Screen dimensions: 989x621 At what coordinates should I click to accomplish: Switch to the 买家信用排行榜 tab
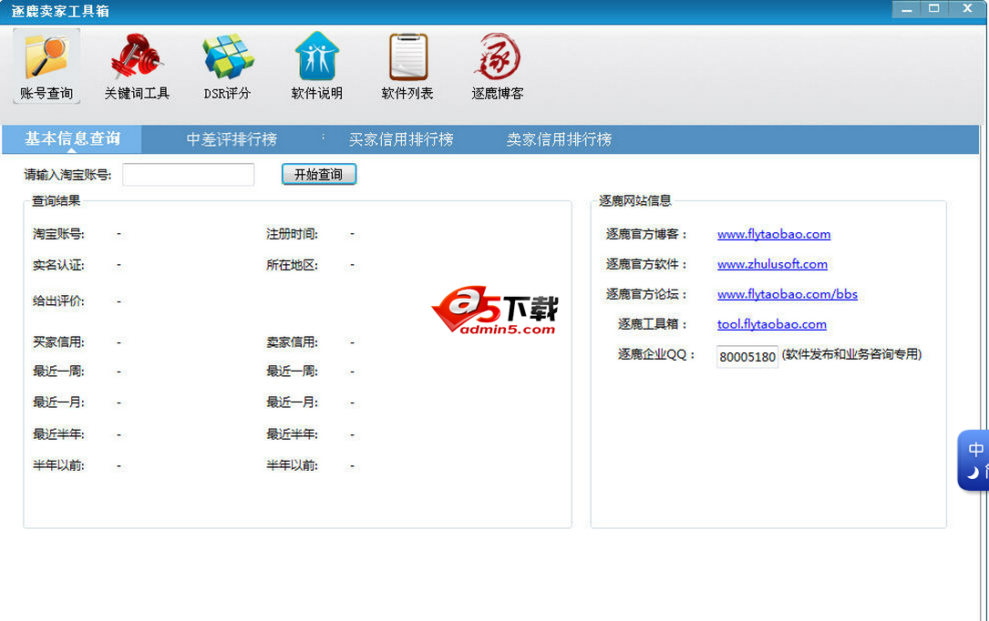point(400,139)
